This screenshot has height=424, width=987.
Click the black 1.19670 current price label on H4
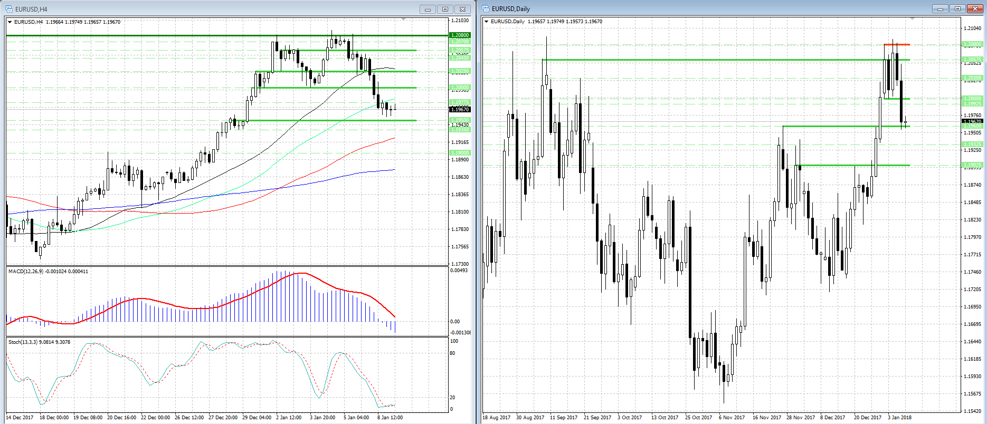tap(459, 110)
